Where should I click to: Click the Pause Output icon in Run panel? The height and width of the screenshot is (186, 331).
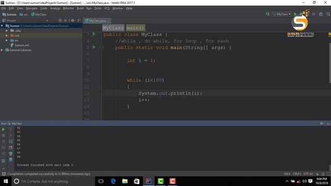(4, 142)
